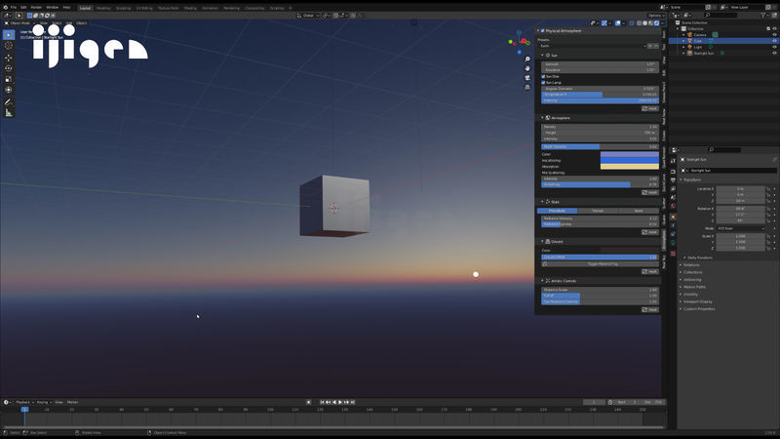Toggle the Physical Atmosphere checkbox
Image resolution: width=780 pixels, height=439 pixels.
click(x=542, y=31)
